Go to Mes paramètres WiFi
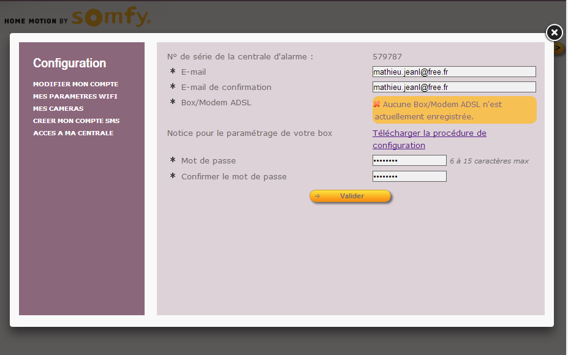 pyautogui.click(x=75, y=96)
